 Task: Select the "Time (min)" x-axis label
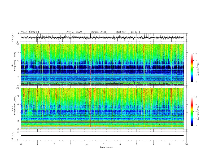[x=106, y=147]
